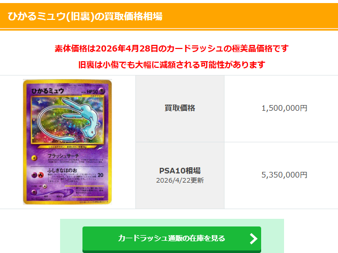This screenshot has height=253, width=338.
Task: Select the 1,500,000円 price value
Action: pyautogui.click(x=284, y=108)
